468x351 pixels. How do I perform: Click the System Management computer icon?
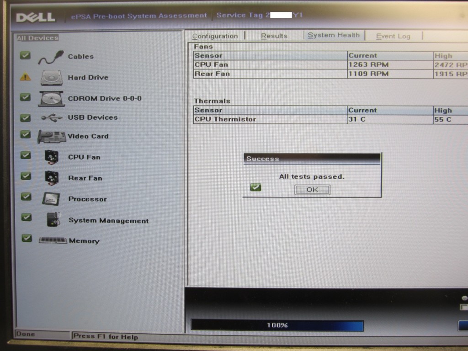pyautogui.click(x=54, y=219)
